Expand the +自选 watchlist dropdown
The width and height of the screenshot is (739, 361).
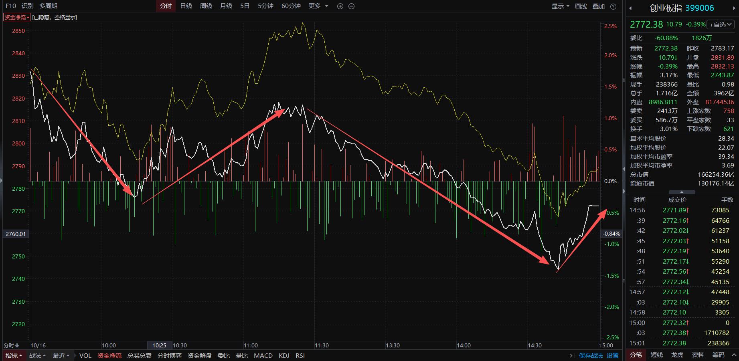[721, 24]
